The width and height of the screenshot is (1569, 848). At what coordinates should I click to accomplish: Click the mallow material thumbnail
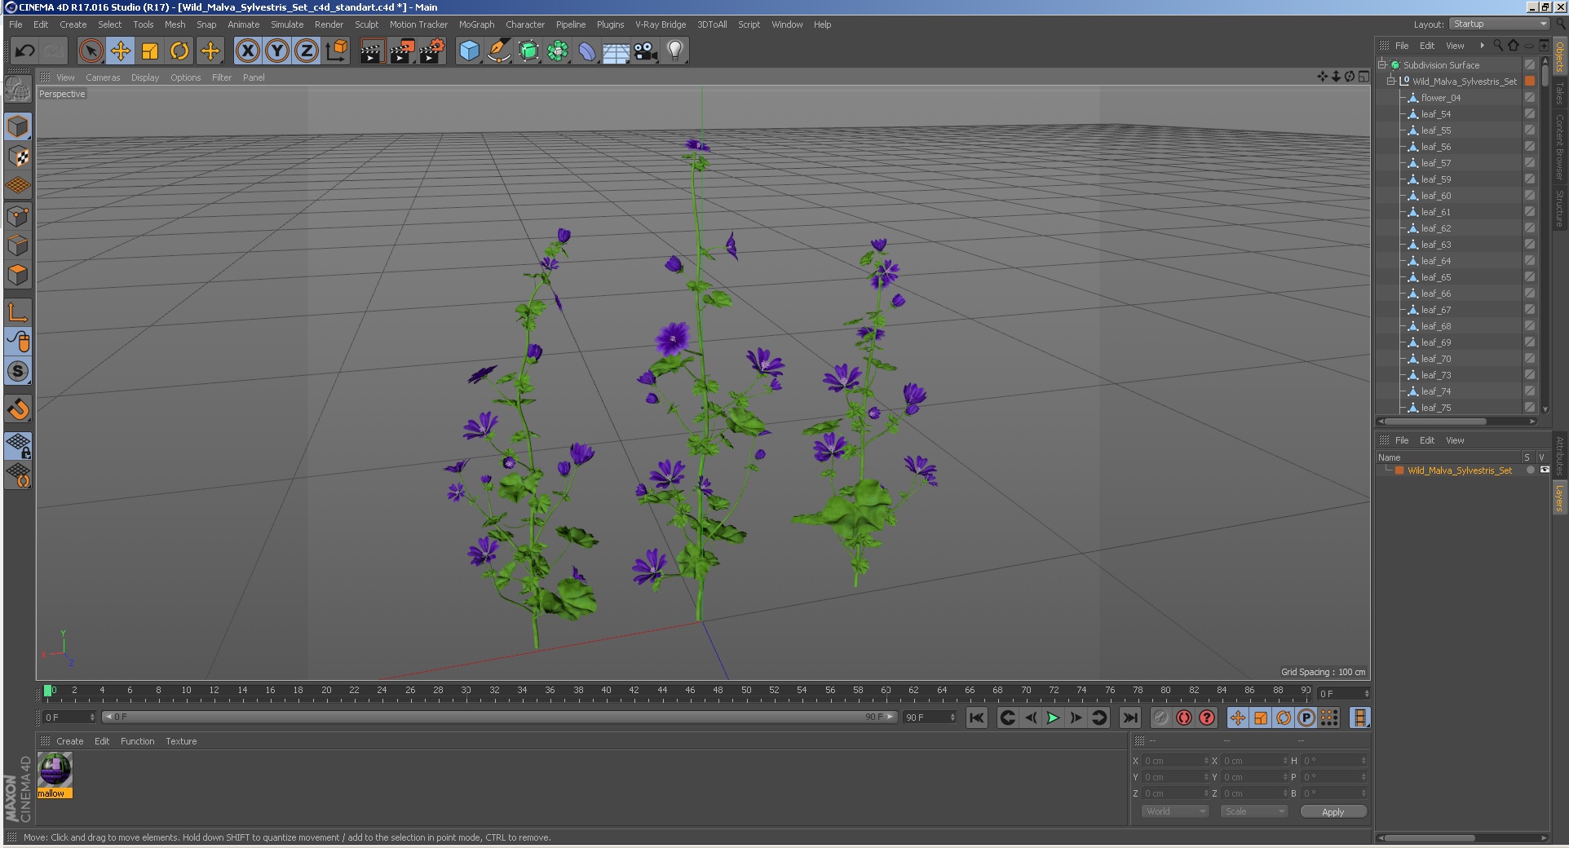(55, 769)
